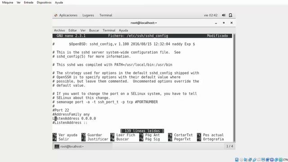Click the '$OpenBSD: sshd_config,v 1.100' line
The width and height of the screenshot is (288, 162).
pyautogui.click(x=124, y=44)
